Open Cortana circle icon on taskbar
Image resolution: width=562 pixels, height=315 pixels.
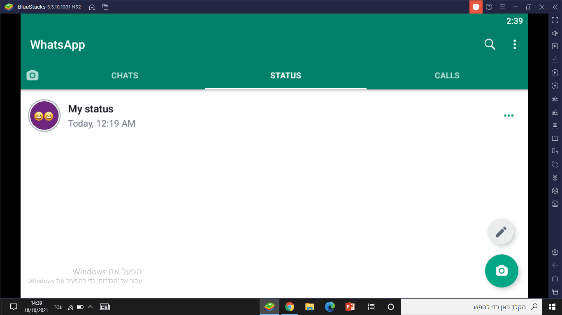point(391,307)
